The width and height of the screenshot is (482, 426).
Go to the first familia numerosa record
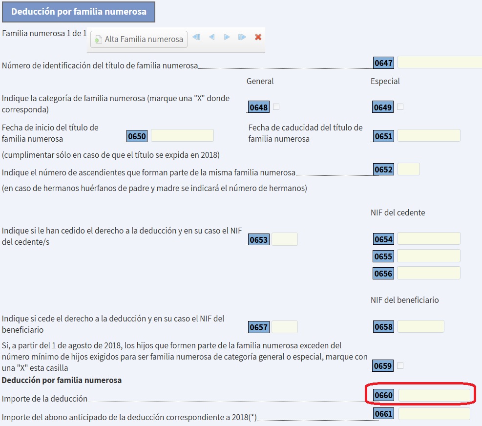point(196,37)
